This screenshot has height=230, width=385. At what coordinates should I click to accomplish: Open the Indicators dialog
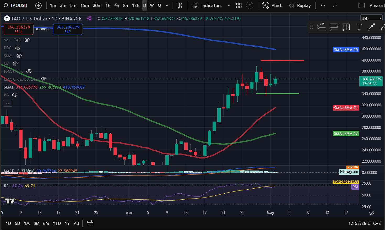(x=207, y=6)
